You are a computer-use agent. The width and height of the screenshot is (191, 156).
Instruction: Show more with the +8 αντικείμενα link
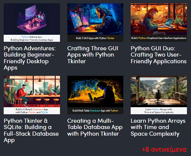(164, 149)
